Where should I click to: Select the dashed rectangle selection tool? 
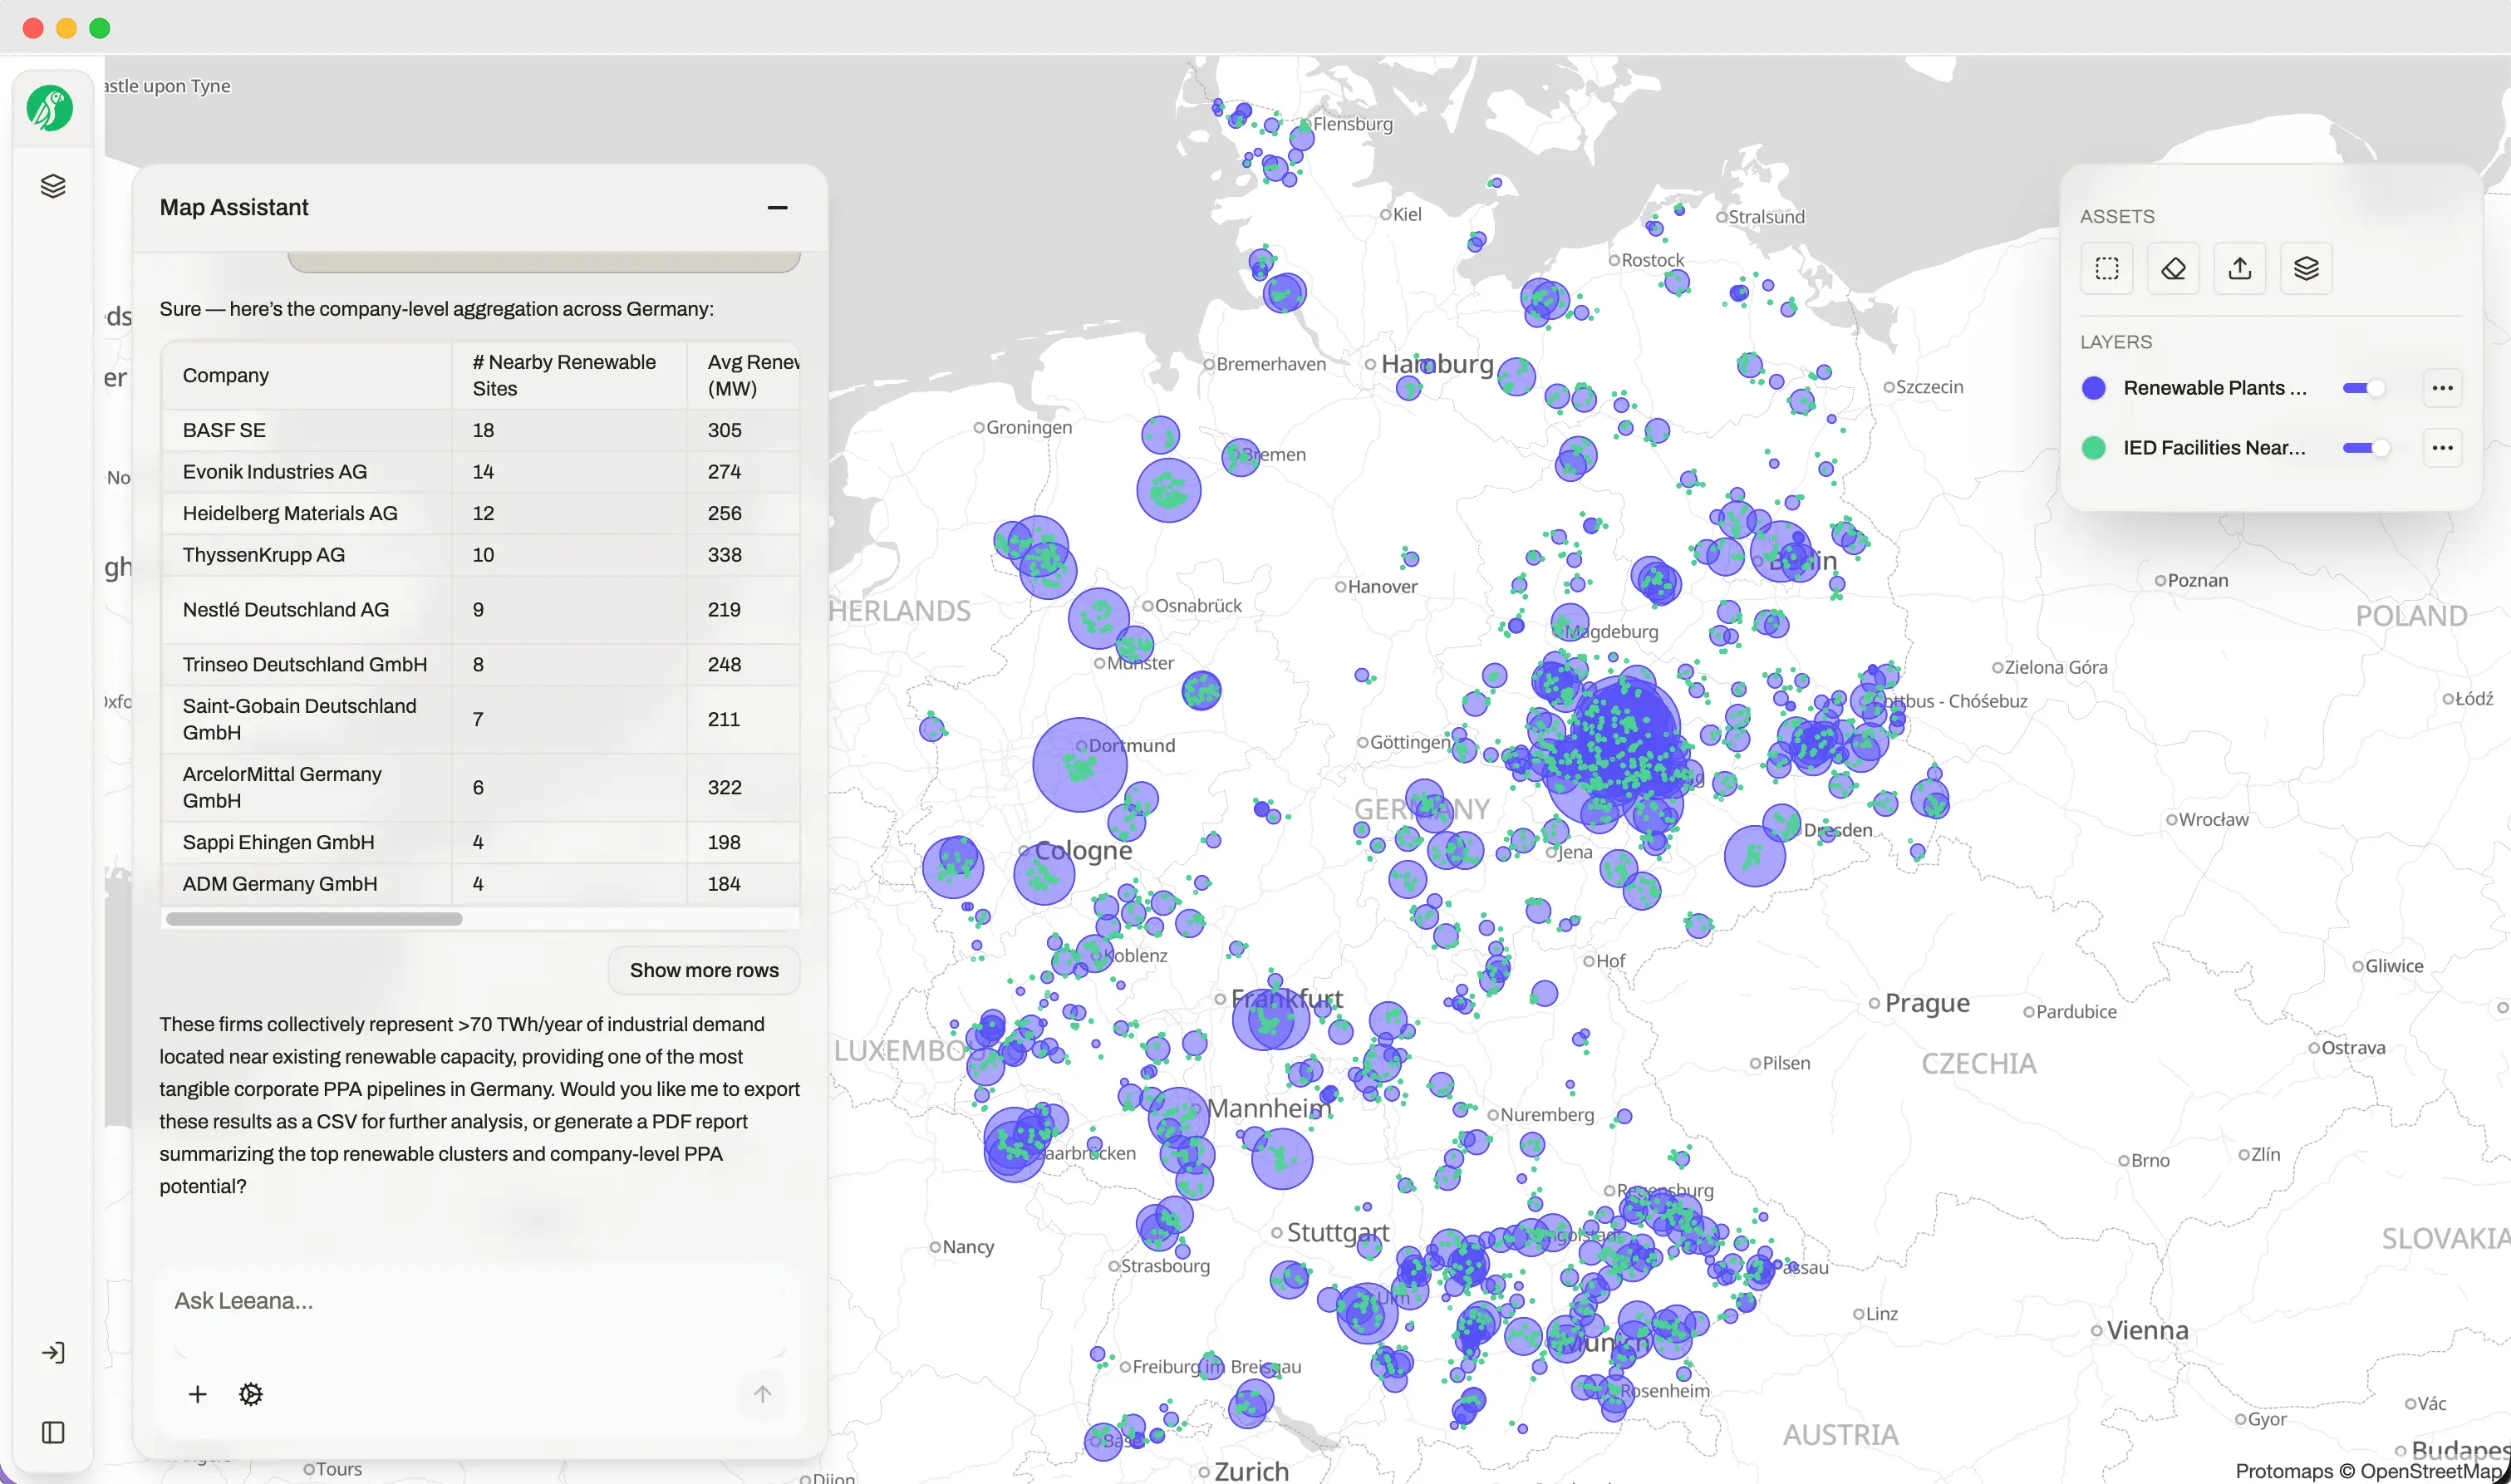point(2106,268)
